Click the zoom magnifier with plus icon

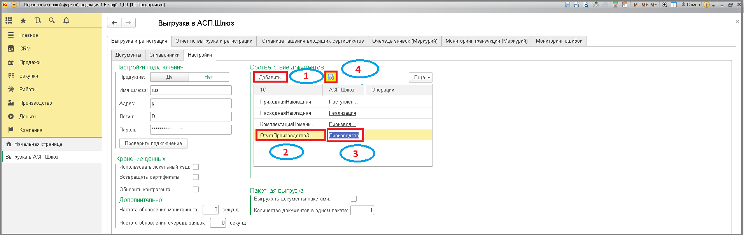point(665,5)
